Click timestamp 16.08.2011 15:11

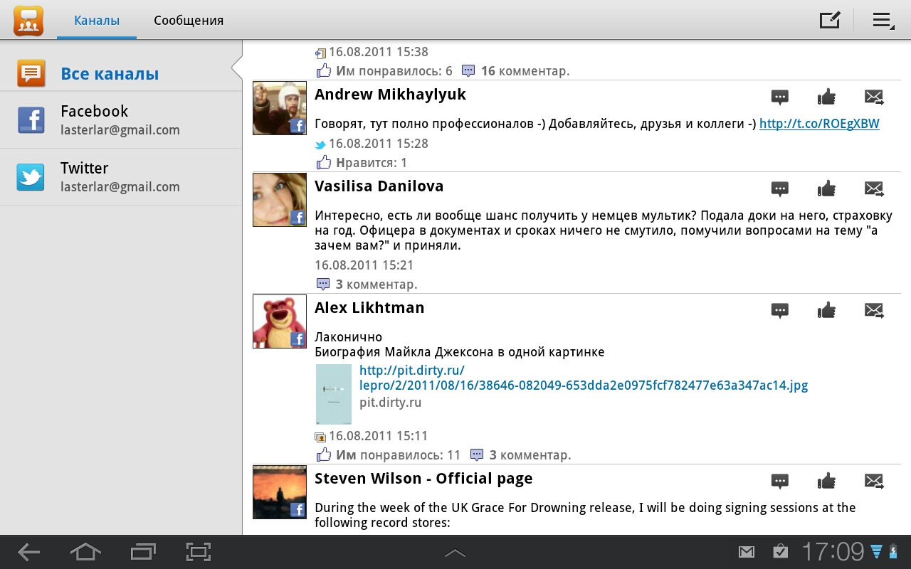(x=379, y=436)
